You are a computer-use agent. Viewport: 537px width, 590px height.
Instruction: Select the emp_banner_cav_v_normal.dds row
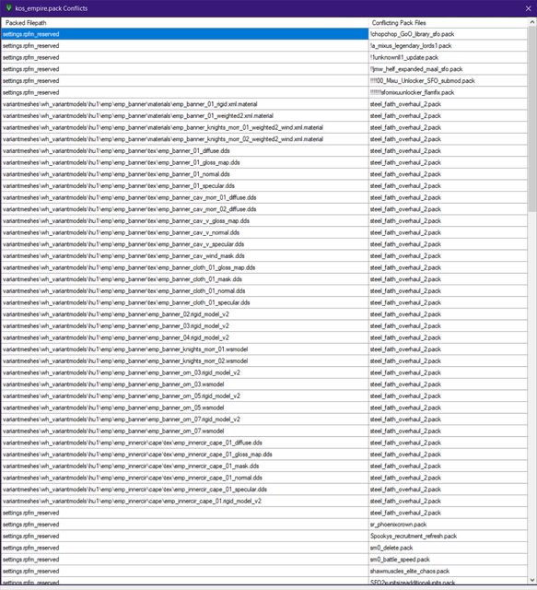click(184, 232)
